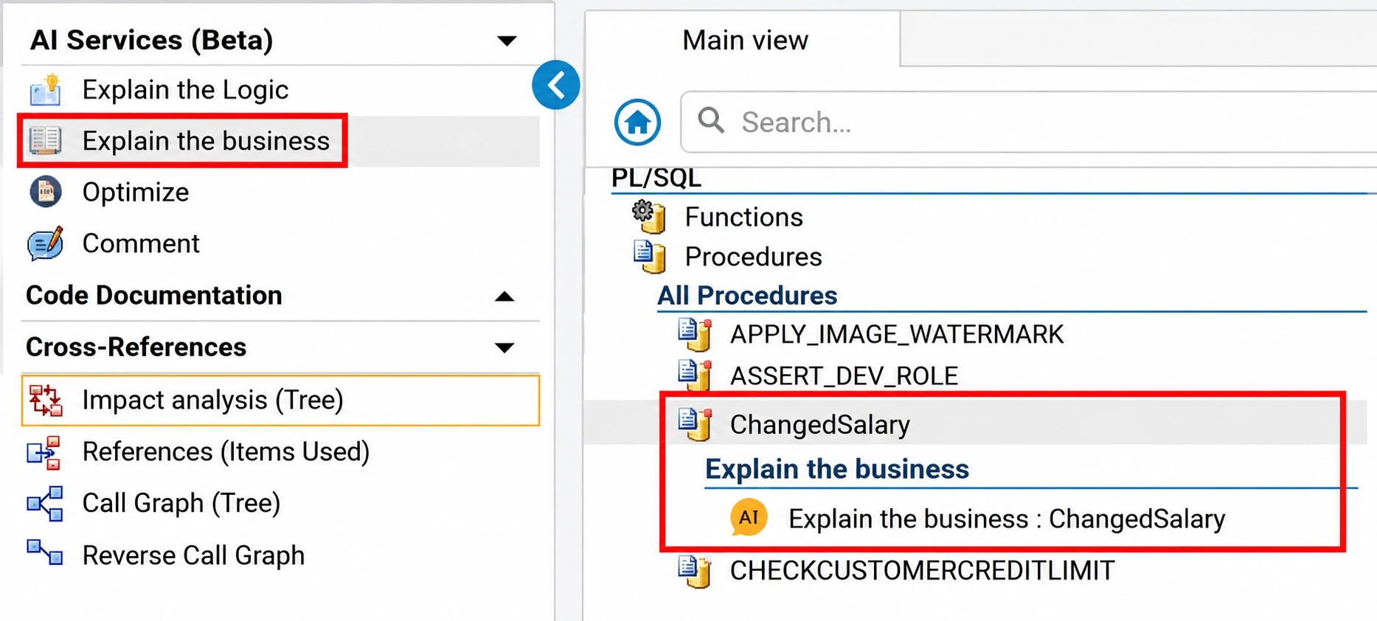Collapse the AI Services (Beta) section arrow
Viewport: 1377px width, 621px height.
507,41
